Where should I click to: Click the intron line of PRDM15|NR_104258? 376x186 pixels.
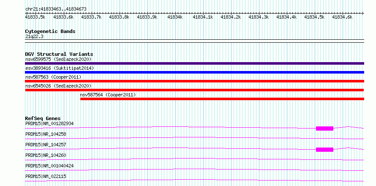(x=194, y=137)
